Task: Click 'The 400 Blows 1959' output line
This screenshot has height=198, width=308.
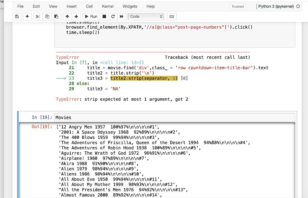Action: [109, 137]
